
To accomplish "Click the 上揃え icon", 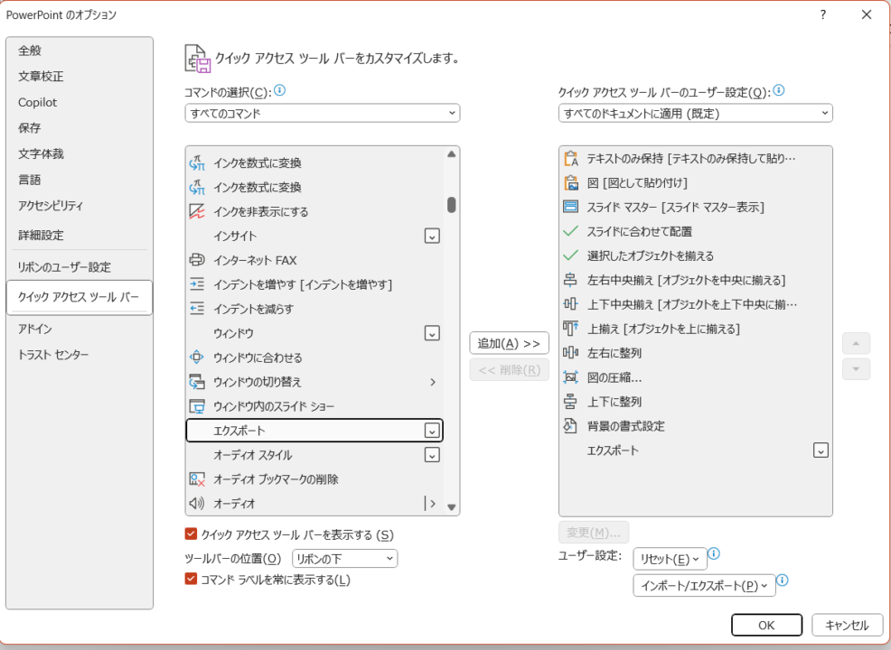I will click(570, 329).
